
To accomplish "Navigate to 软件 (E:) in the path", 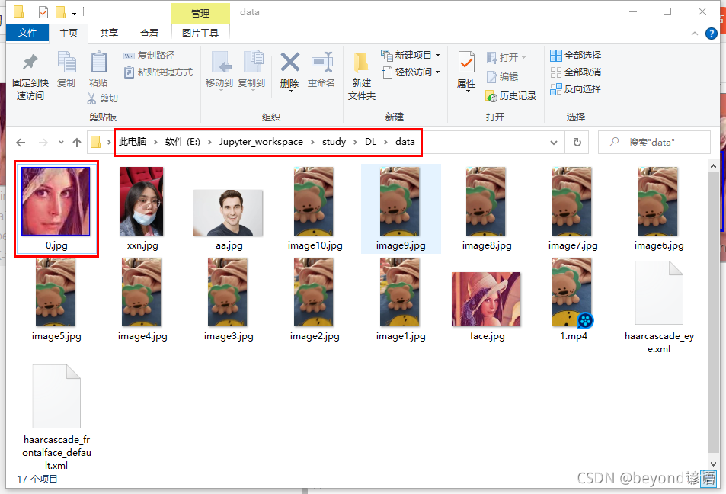I will pos(183,142).
